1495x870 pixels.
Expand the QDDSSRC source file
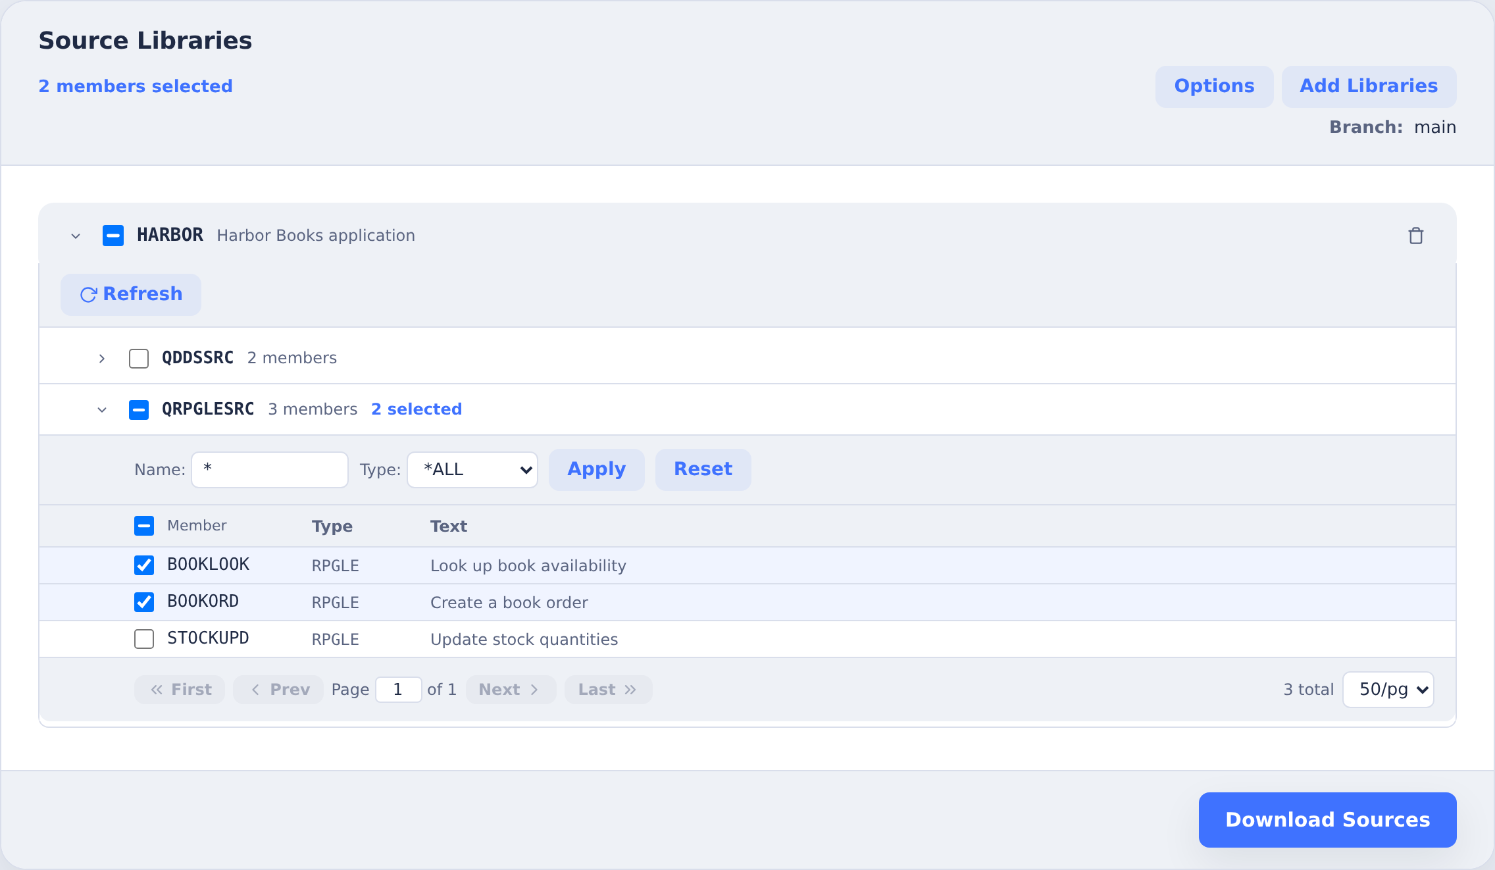coord(101,359)
